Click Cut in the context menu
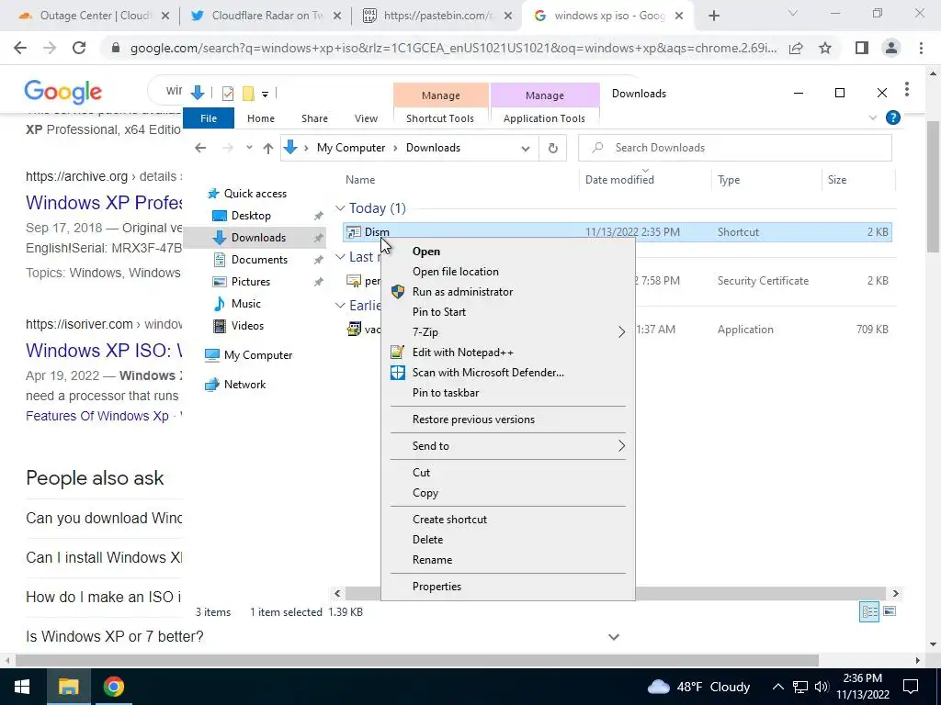 click(507, 473)
